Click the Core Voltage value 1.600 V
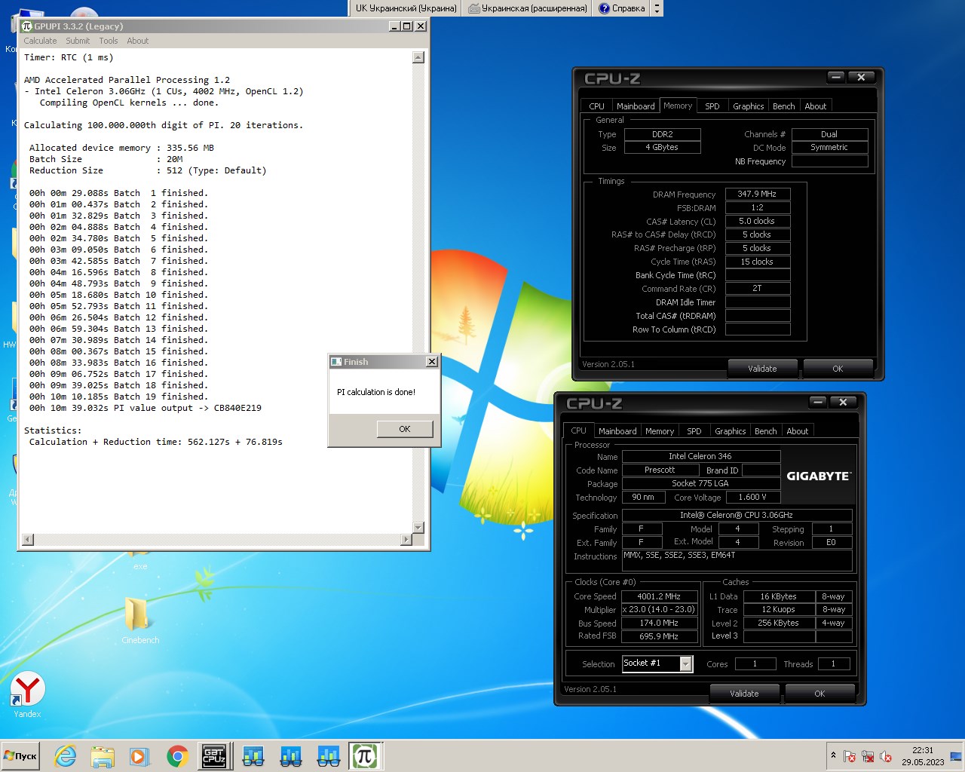 click(x=752, y=497)
